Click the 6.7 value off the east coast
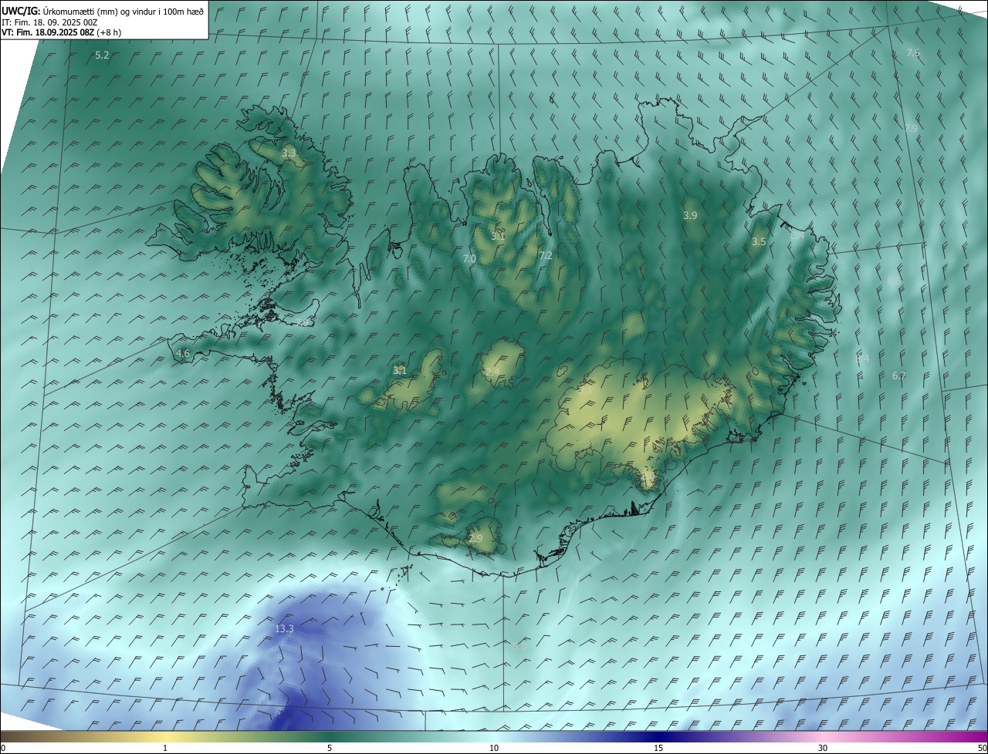 point(899,375)
